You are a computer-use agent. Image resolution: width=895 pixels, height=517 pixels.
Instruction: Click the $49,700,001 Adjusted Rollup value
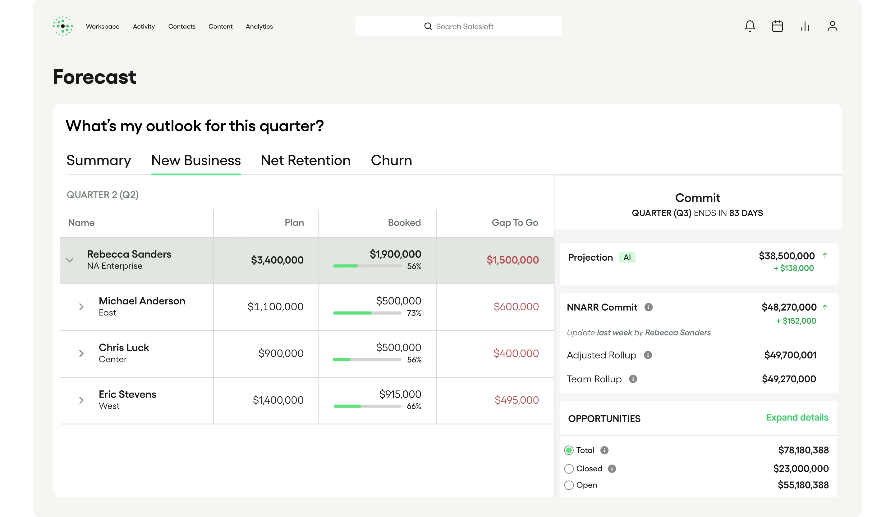(x=790, y=355)
